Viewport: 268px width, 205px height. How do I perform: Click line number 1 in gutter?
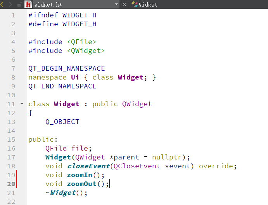13,15
